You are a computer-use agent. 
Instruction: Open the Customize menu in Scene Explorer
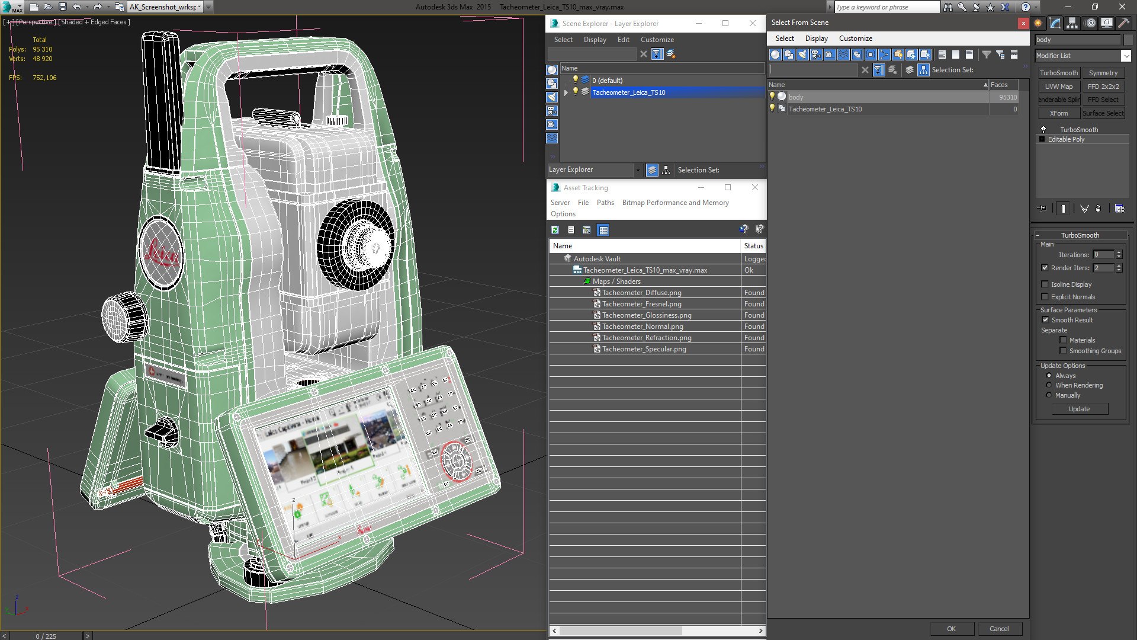[657, 40]
